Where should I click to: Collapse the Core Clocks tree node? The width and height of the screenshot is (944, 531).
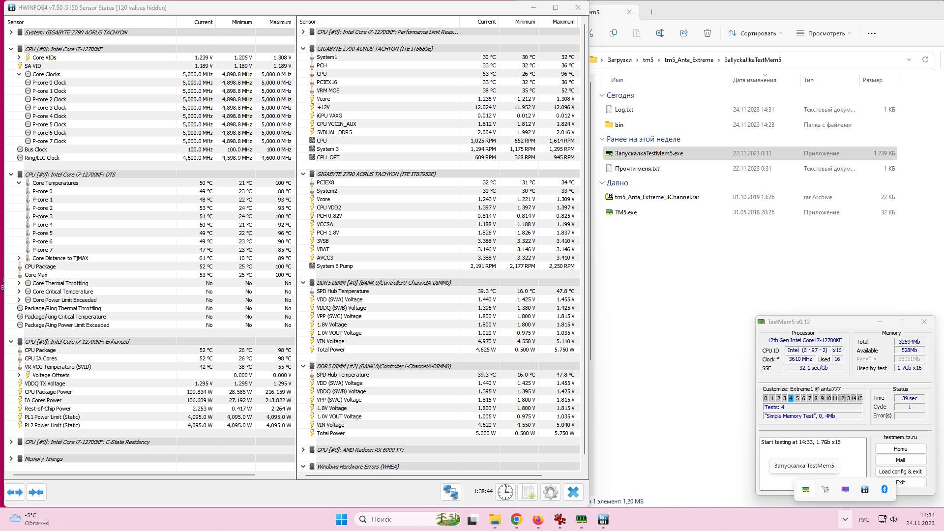point(19,74)
